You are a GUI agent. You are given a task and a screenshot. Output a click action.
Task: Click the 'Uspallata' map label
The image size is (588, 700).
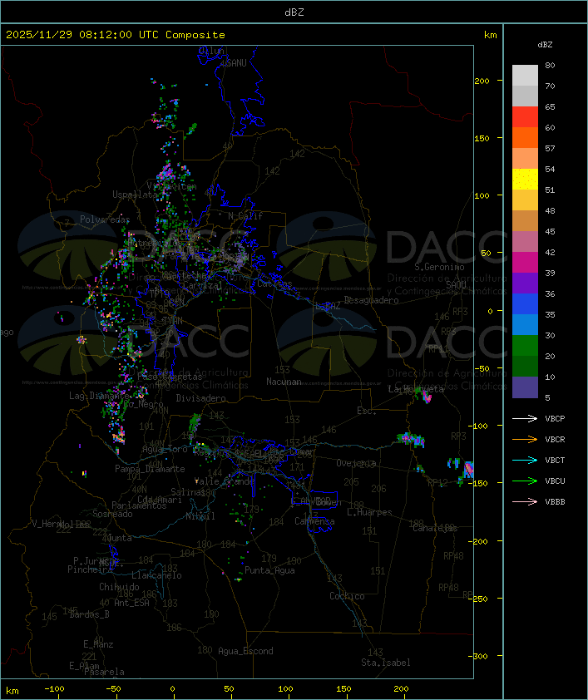[x=135, y=195]
